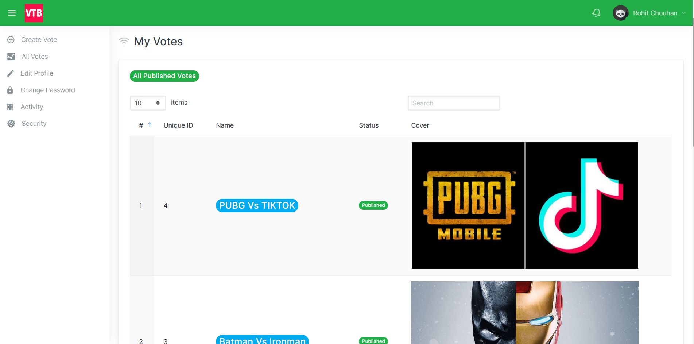Click the Rohit Chouhan username

[x=655, y=13]
